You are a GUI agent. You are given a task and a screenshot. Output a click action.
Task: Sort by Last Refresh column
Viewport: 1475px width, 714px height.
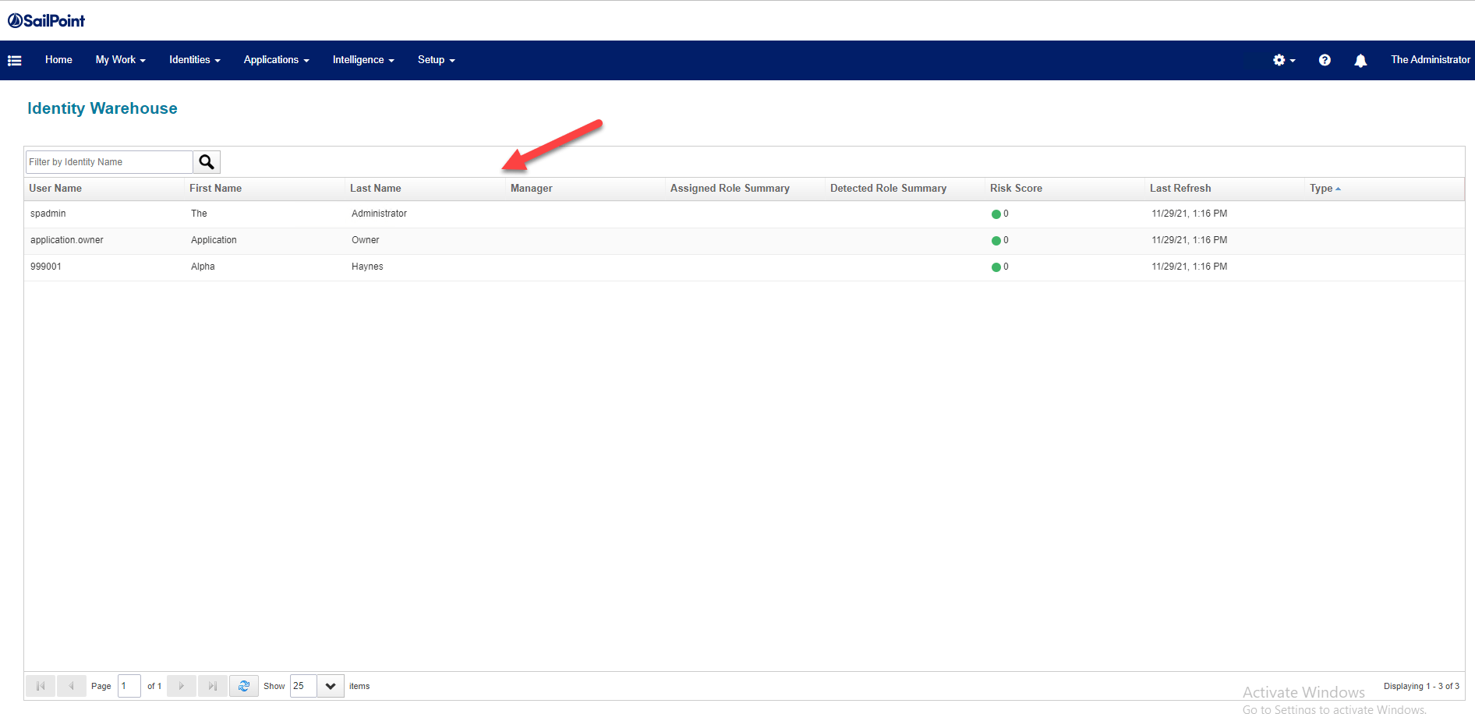tap(1226, 189)
